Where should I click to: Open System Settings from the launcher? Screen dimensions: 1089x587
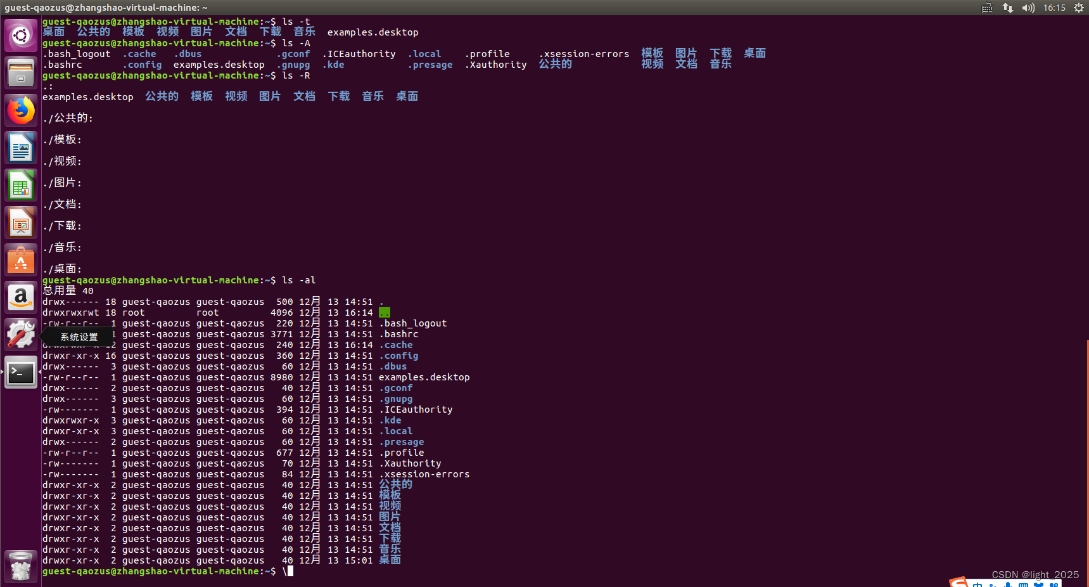(x=21, y=334)
